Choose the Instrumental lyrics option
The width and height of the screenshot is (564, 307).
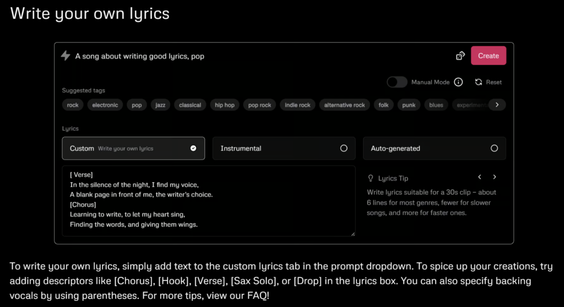pyautogui.click(x=284, y=148)
